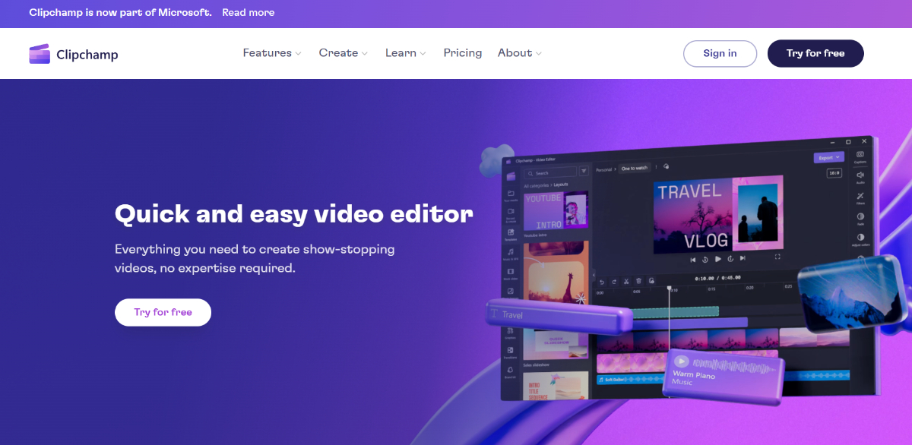
Task: Open Graphics in the editor sidebar
Action: pos(510,333)
